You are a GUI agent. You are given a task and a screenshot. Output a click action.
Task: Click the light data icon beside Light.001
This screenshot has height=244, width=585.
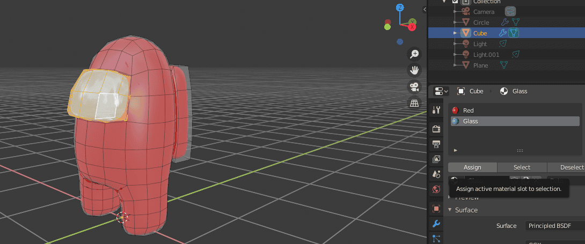pyautogui.click(x=516, y=54)
